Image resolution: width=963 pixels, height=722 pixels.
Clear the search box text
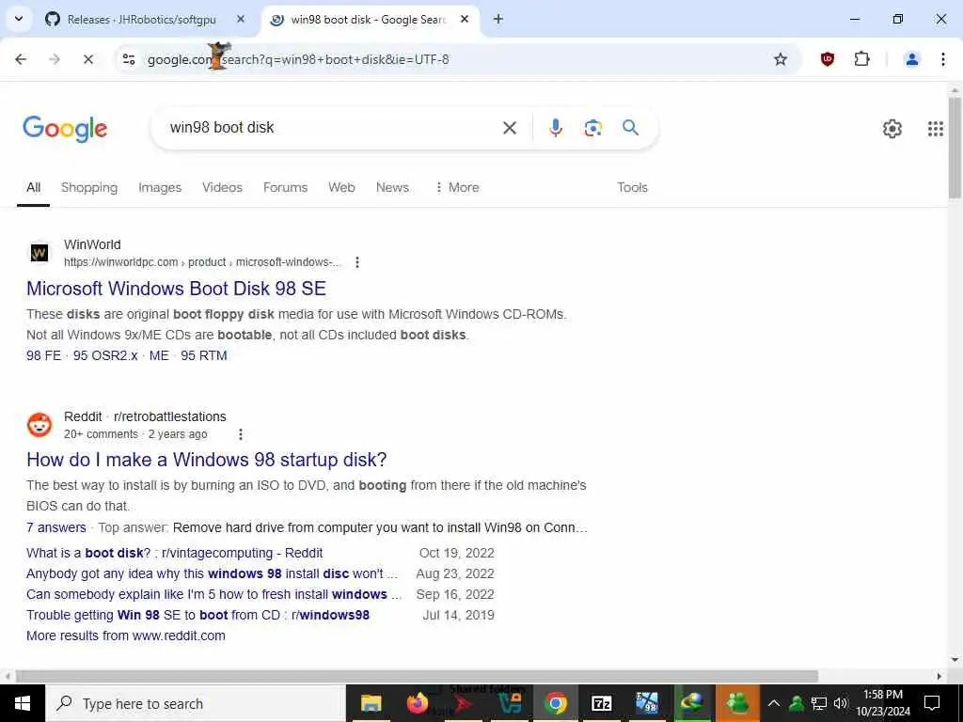[509, 128]
